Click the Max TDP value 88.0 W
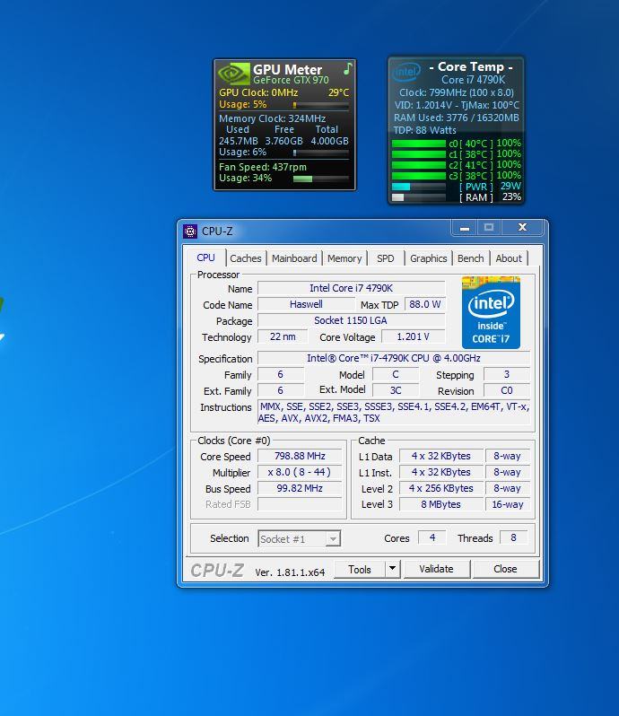 [425, 304]
